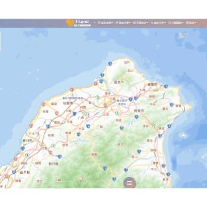Click the gear icon beside 設定
207x207 pixels.
[187, 23]
